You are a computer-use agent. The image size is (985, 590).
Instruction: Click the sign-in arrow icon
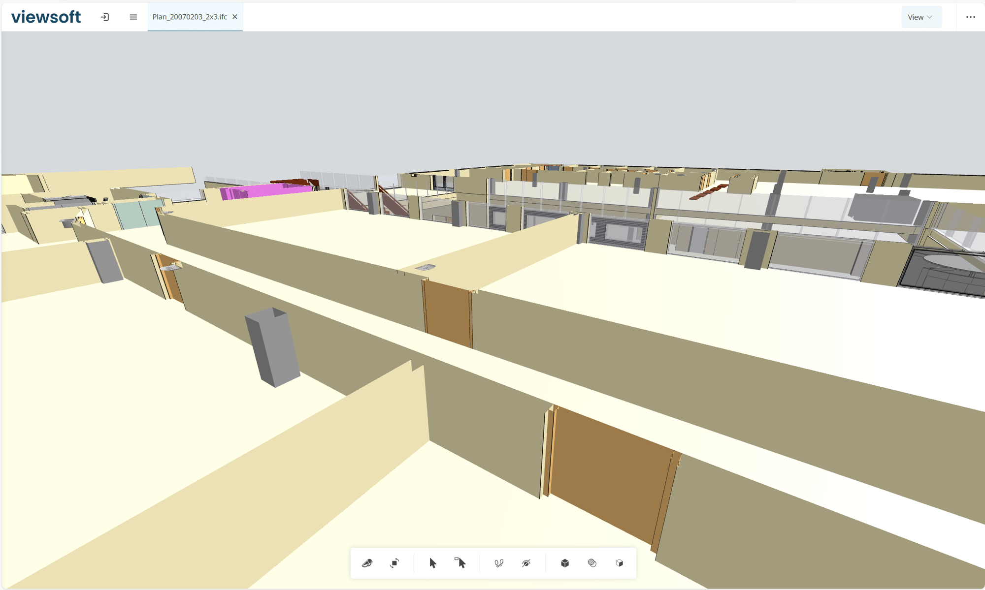click(x=105, y=17)
